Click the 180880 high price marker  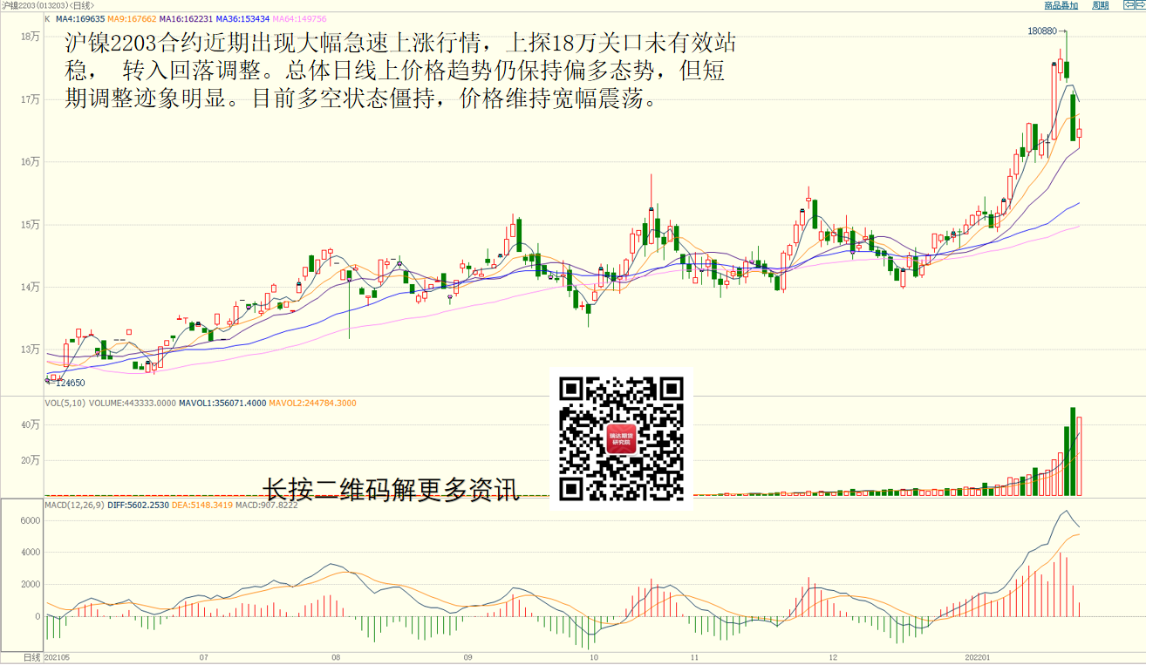pyautogui.click(x=1042, y=31)
